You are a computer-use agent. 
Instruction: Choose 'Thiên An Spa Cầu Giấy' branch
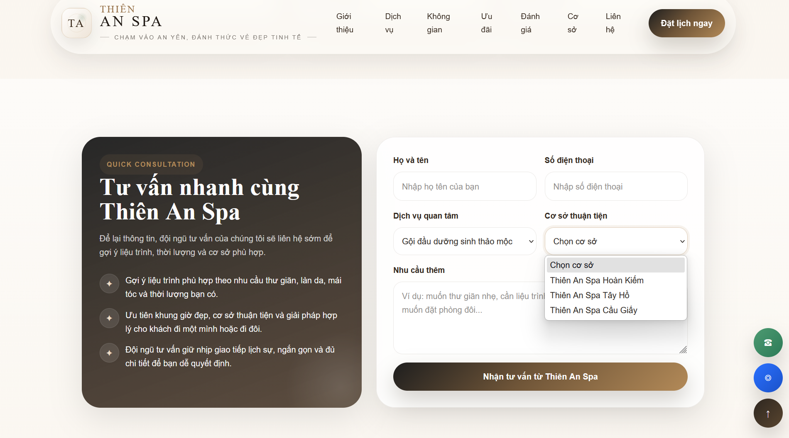coord(593,310)
